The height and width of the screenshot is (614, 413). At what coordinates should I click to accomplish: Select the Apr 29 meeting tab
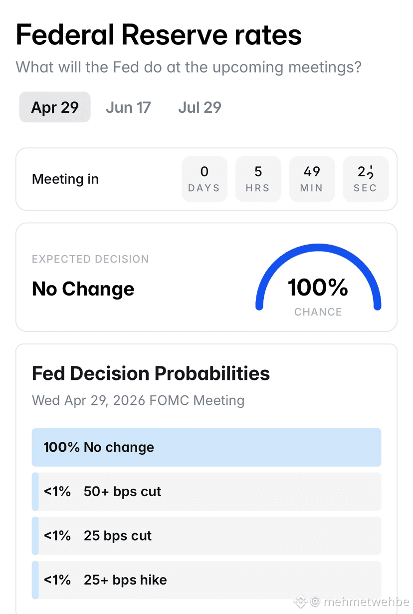click(55, 107)
